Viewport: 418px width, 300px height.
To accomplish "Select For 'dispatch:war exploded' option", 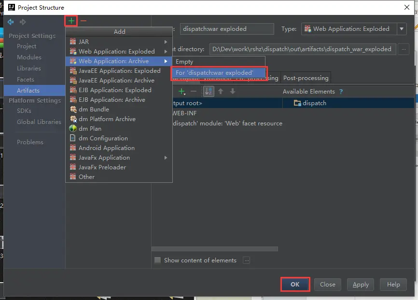I will click(219, 72).
